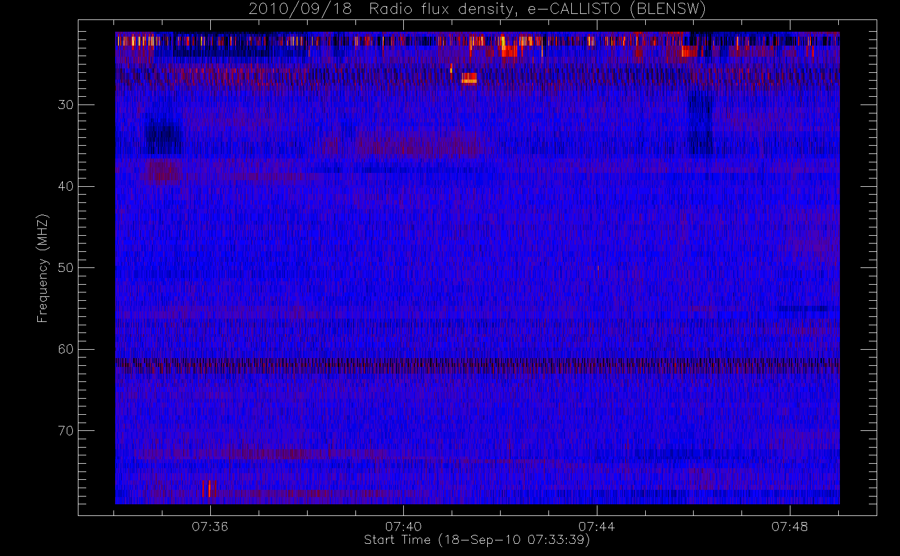Click the bright yellow burst near 27 MHz
The height and width of the screenshot is (556, 900).
click(x=469, y=78)
